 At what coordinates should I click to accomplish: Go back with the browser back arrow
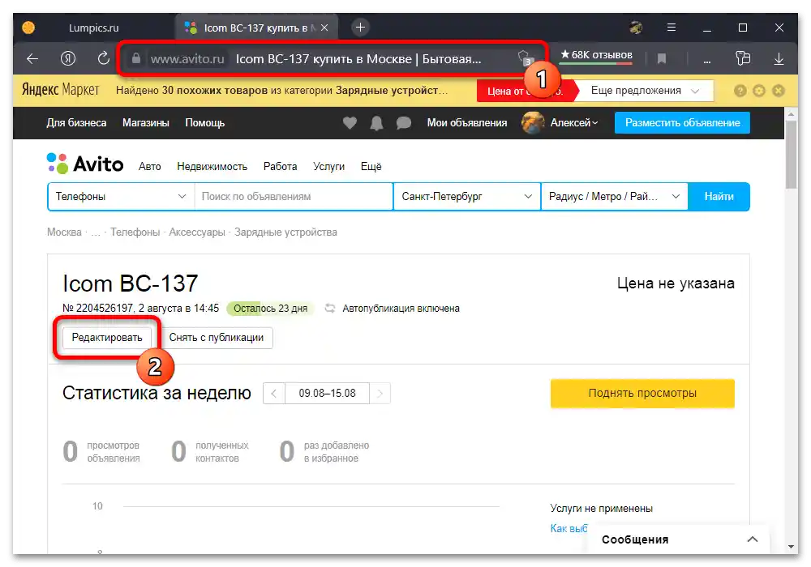(x=32, y=59)
